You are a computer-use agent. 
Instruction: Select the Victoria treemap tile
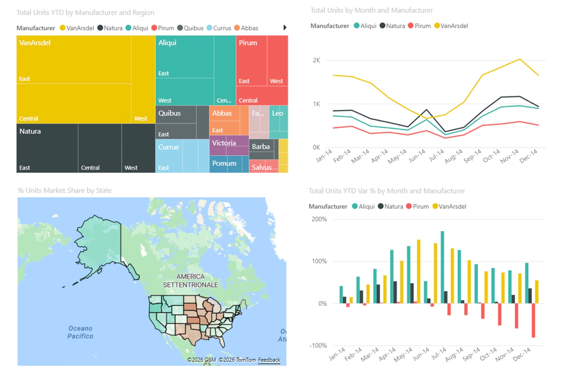pyautogui.click(x=229, y=145)
